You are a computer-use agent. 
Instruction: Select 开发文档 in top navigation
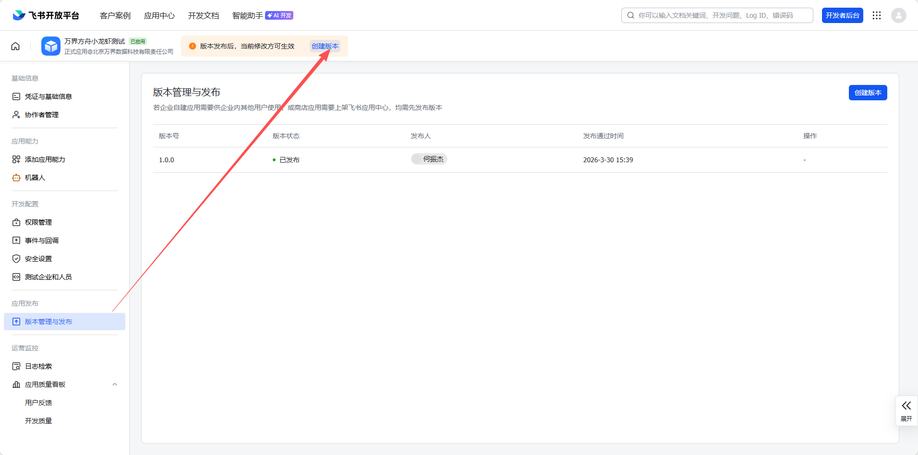pos(204,15)
